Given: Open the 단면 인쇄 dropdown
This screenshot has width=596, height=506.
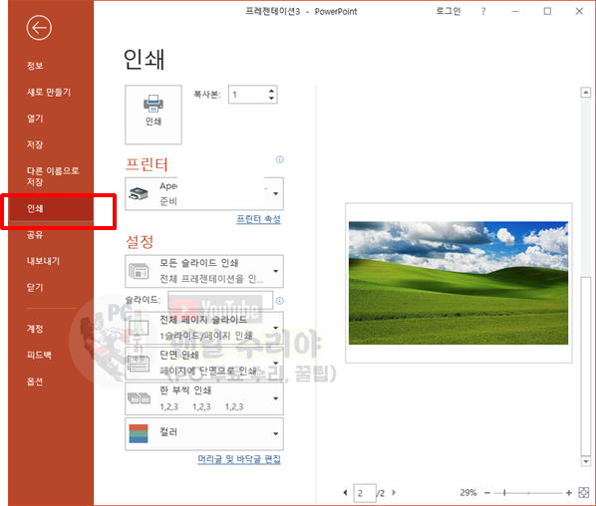Looking at the screenshot, I should coord(204,363).
